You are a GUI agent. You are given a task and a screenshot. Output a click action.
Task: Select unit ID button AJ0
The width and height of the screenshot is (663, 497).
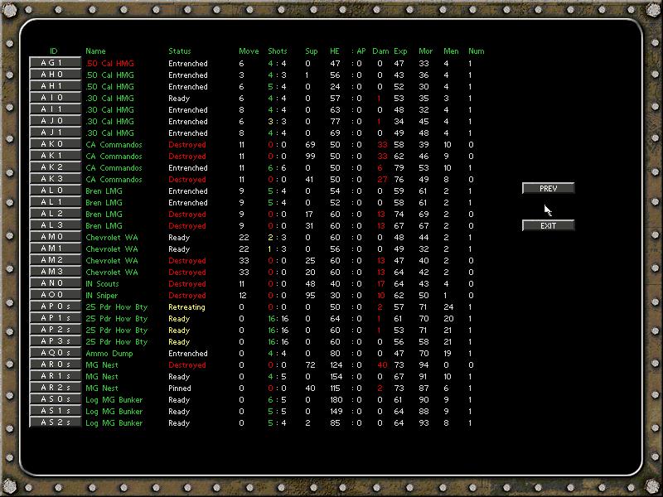pyautogui.click(x=56, y=121)
